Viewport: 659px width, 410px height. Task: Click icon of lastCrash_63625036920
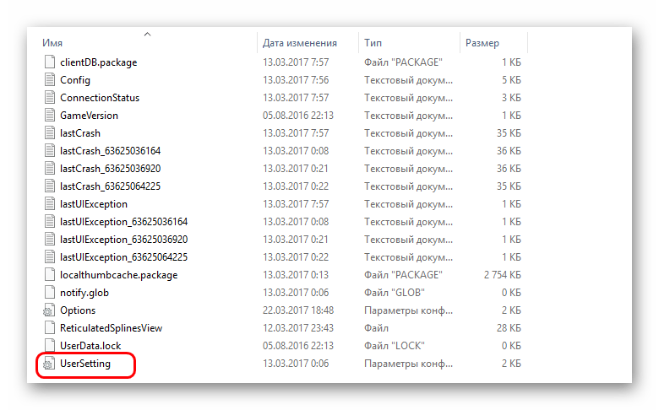pos(50,168)
